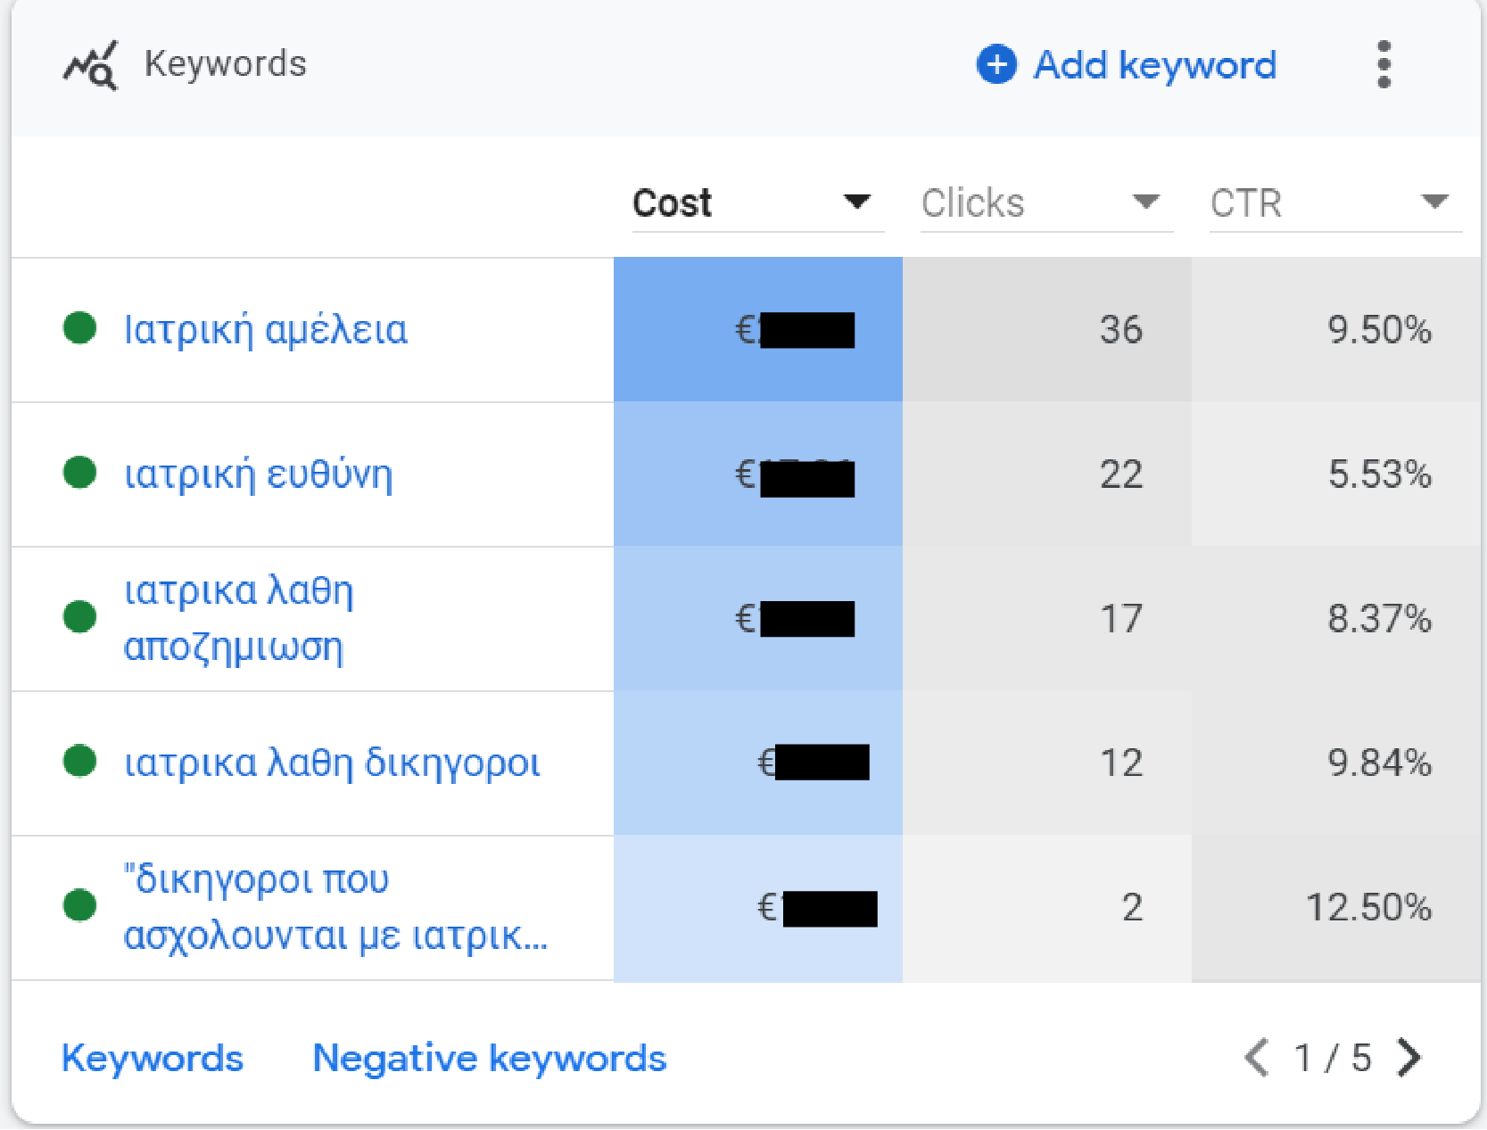
Task: Open the three-dot more options menu
Action: pyautogui.click(x=1384, y=65)
